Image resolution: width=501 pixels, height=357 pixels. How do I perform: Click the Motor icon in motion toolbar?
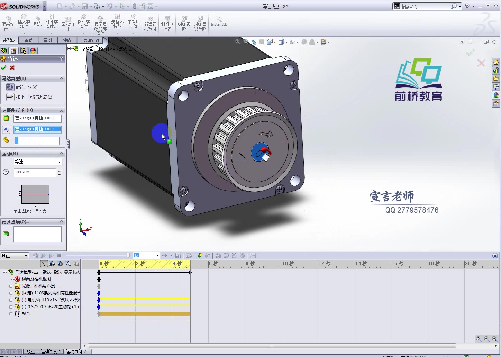click(218, 256)
